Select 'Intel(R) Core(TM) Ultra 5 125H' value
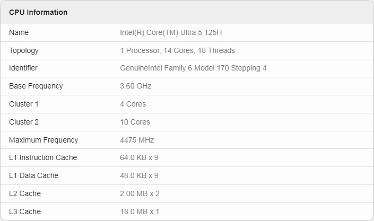 click(171, 32)
